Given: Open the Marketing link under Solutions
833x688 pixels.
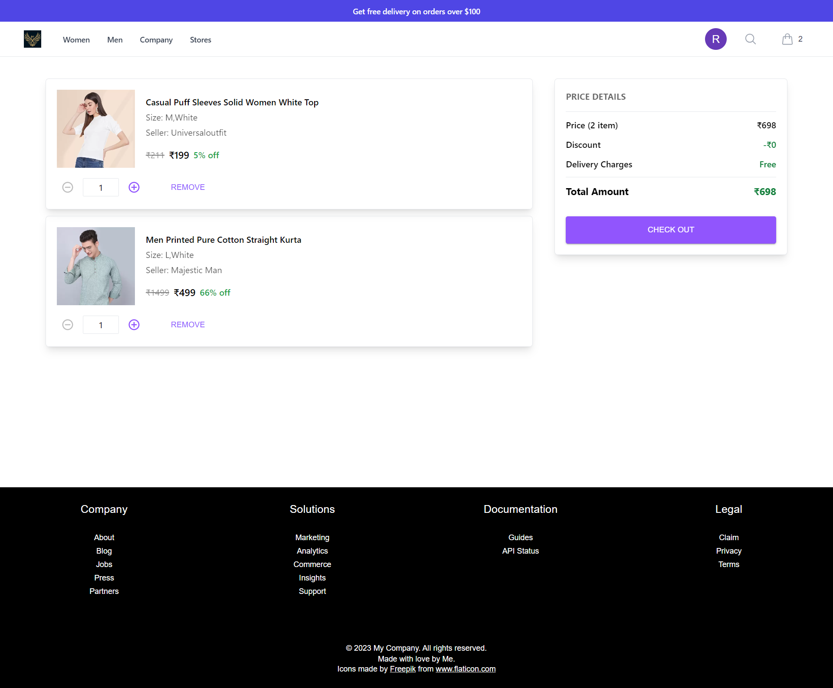Looking at the screenshot, I should coord(312,537).
